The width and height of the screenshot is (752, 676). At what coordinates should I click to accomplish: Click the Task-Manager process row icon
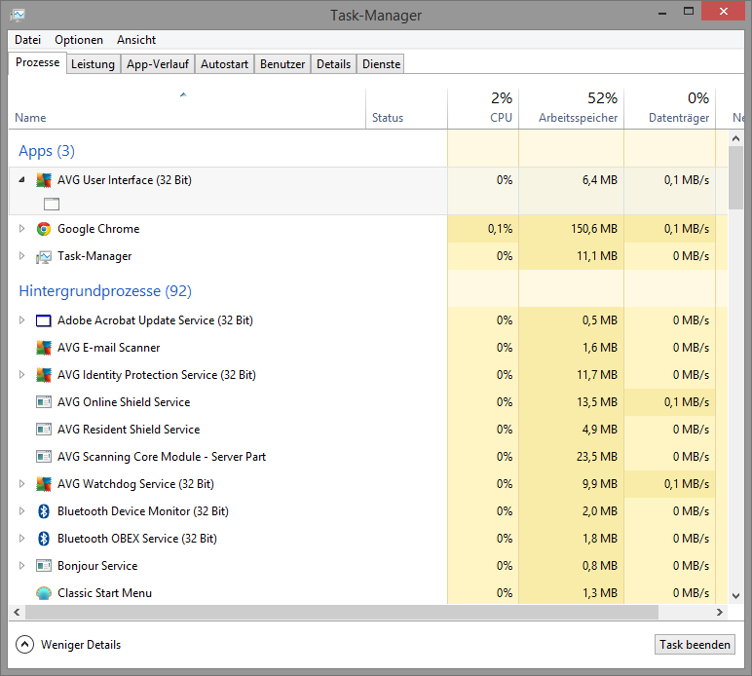44,257
